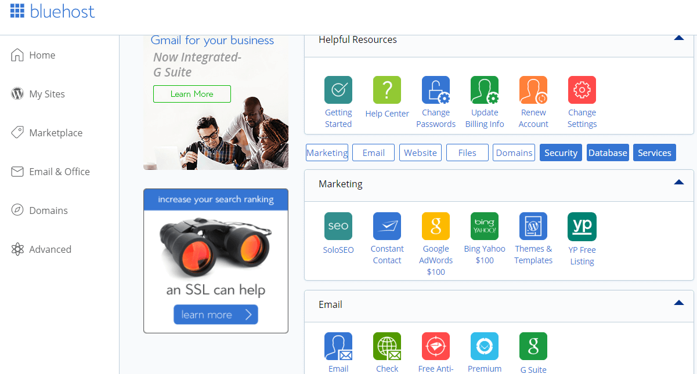Click the 'increase your search ranking' banner header

[216, 199]
